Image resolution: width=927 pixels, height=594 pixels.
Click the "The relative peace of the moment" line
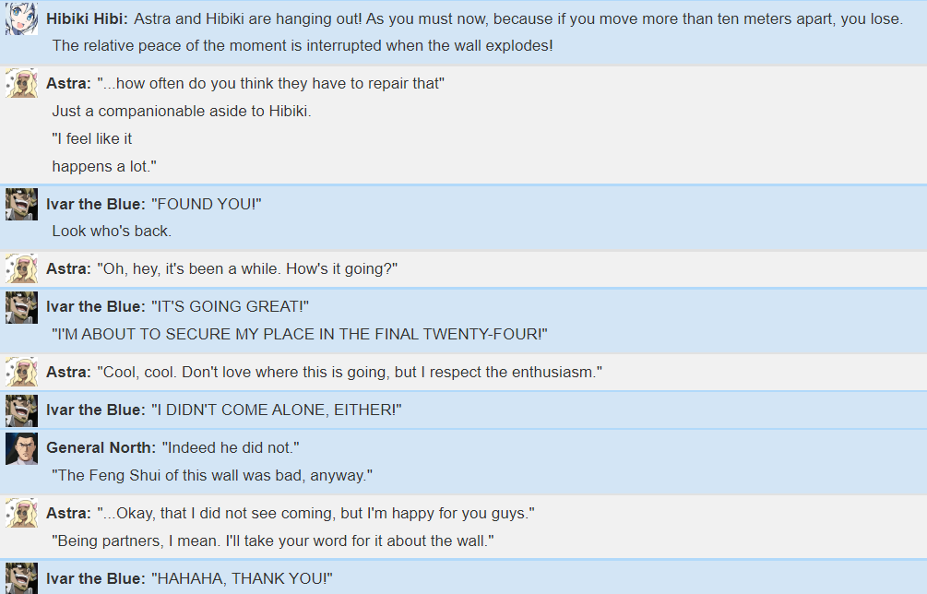click(303, 45)
